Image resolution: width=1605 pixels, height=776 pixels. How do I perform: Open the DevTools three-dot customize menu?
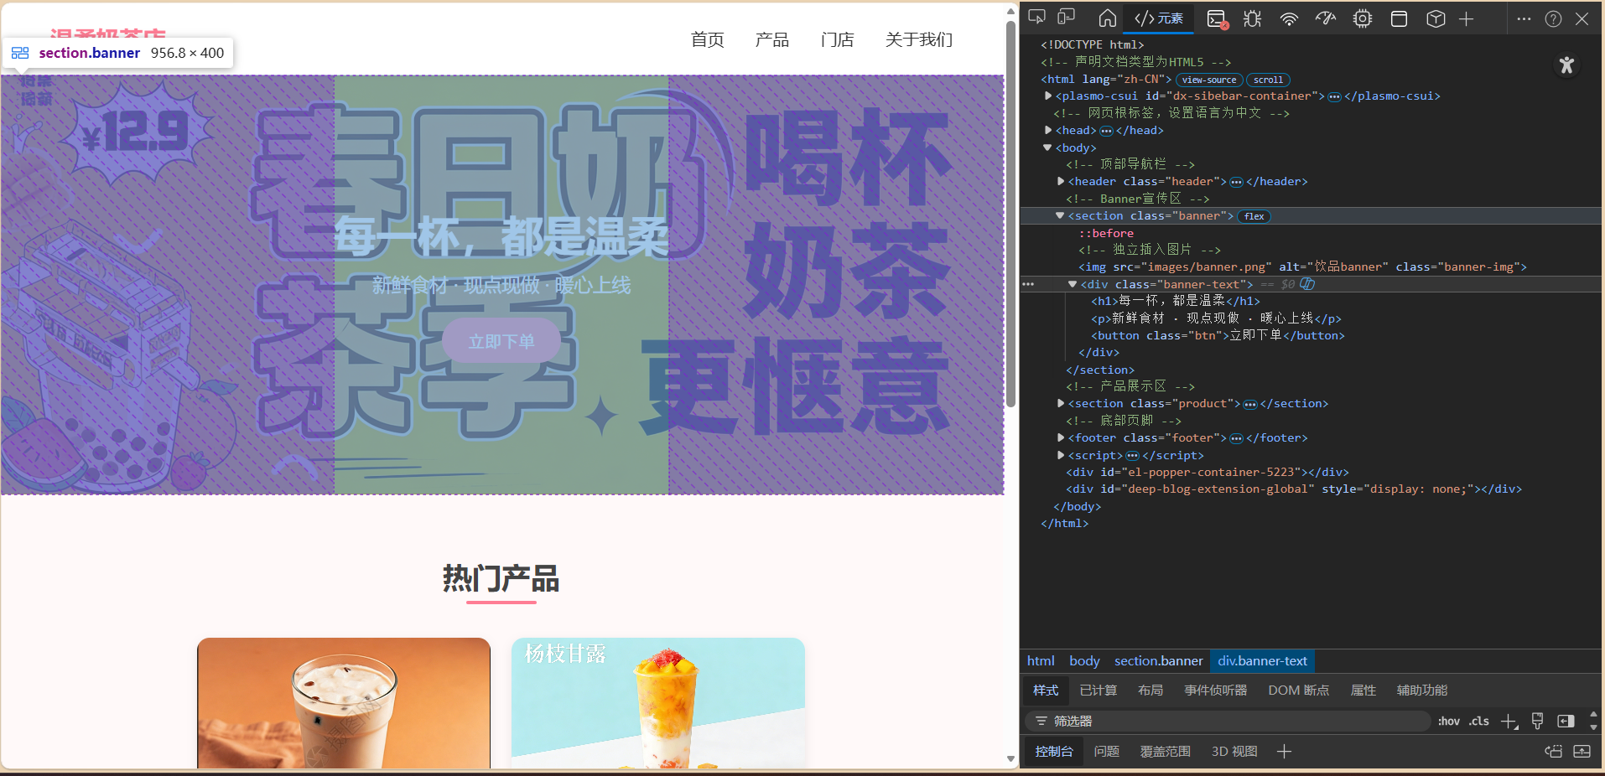point(1524,18)
